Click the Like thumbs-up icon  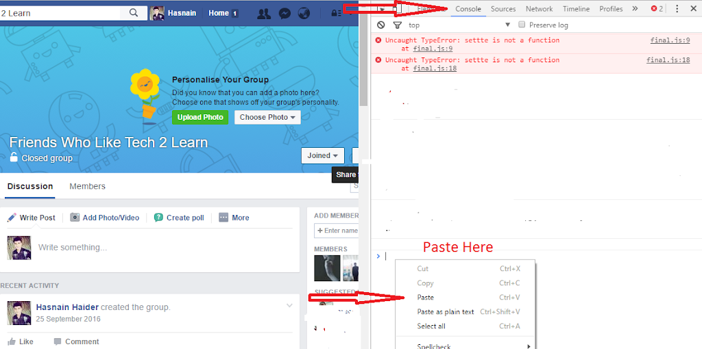tap(12, 341)
